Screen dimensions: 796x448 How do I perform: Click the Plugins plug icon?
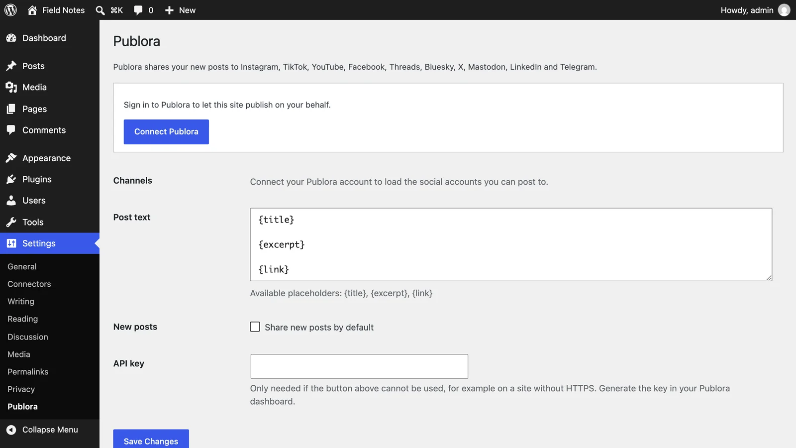[x=11, y=179]
